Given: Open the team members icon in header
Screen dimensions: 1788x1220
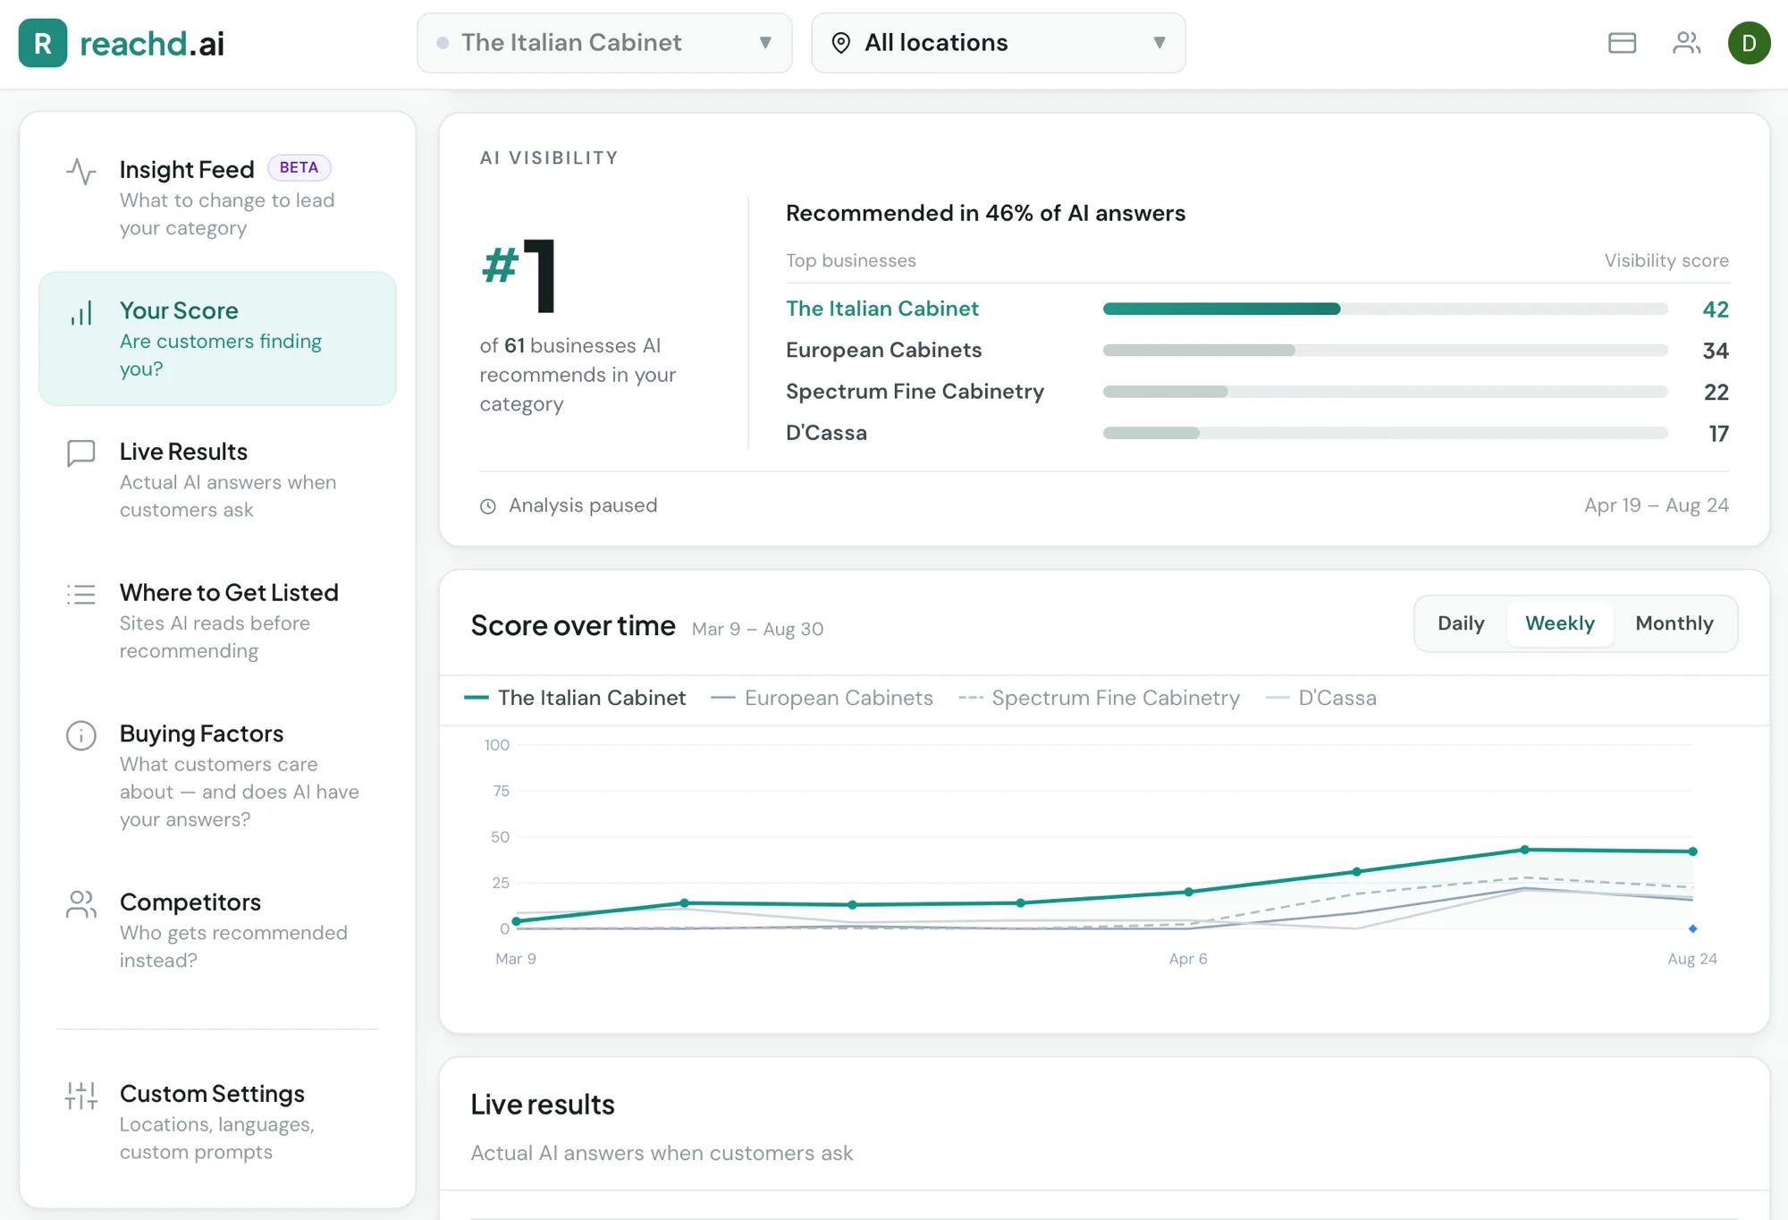Looking at the screenshot, I should click(1686, 43).
